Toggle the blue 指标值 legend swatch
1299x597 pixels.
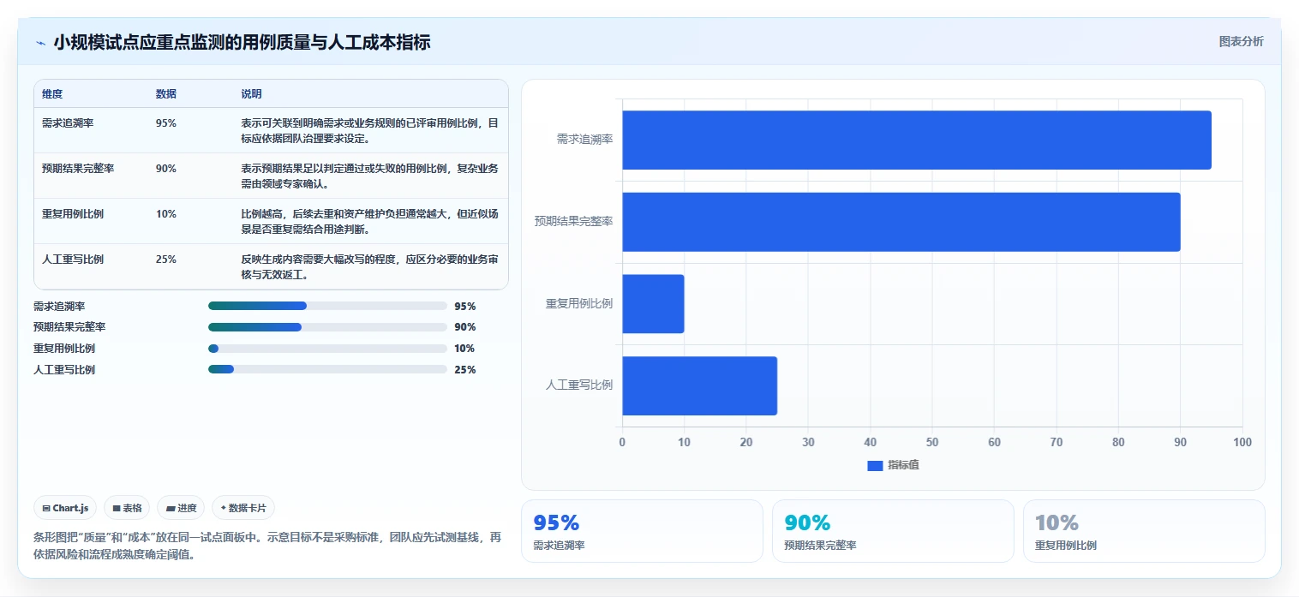pos(875,465)
